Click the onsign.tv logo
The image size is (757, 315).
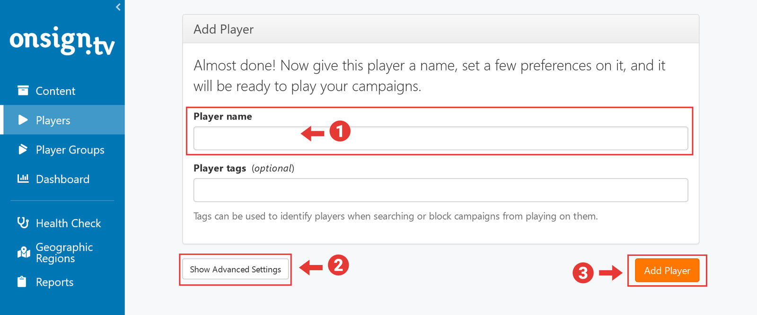pyautogui.click(x=62, y=41)
